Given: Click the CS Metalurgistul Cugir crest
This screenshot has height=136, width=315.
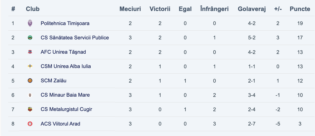Looking at the screenshot, I should 30,109.
